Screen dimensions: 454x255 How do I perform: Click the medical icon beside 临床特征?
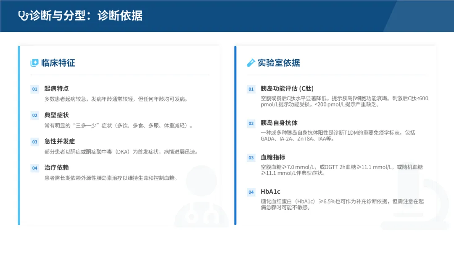click(x=34, y=62)
